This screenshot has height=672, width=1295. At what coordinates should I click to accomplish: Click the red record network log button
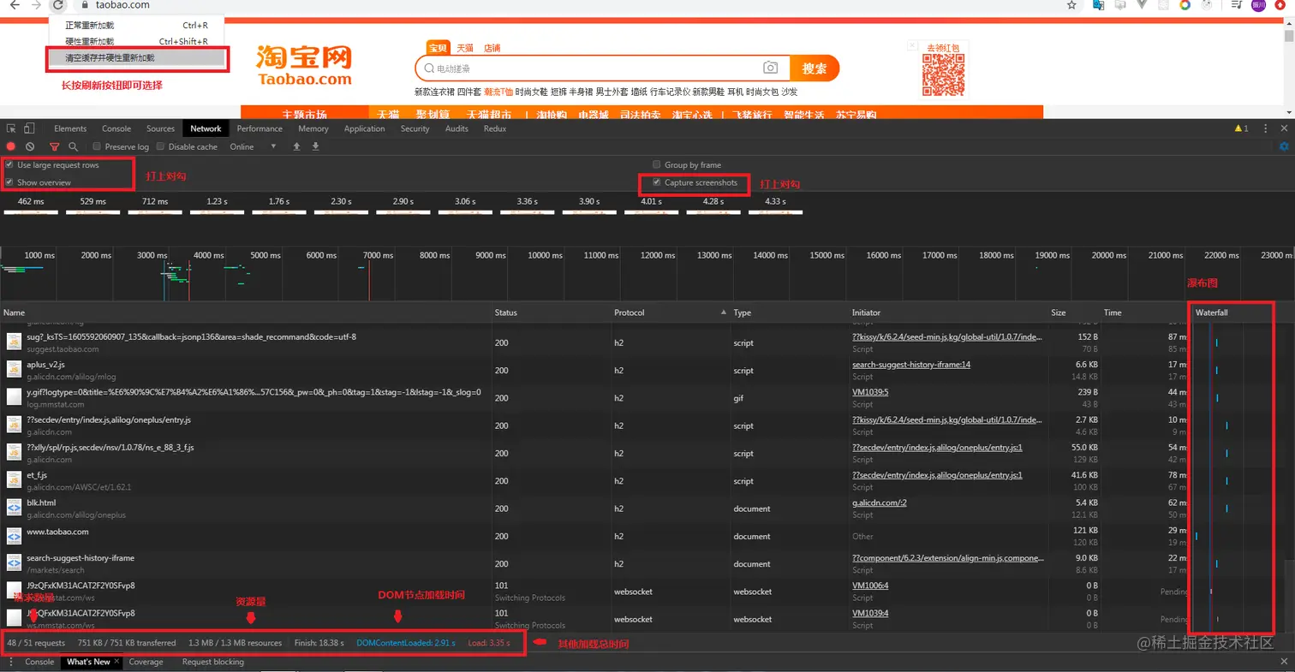pyautogui.click(x=12, y=146)
